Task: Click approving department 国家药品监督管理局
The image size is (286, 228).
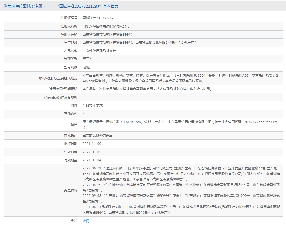Action: point(98,136)
